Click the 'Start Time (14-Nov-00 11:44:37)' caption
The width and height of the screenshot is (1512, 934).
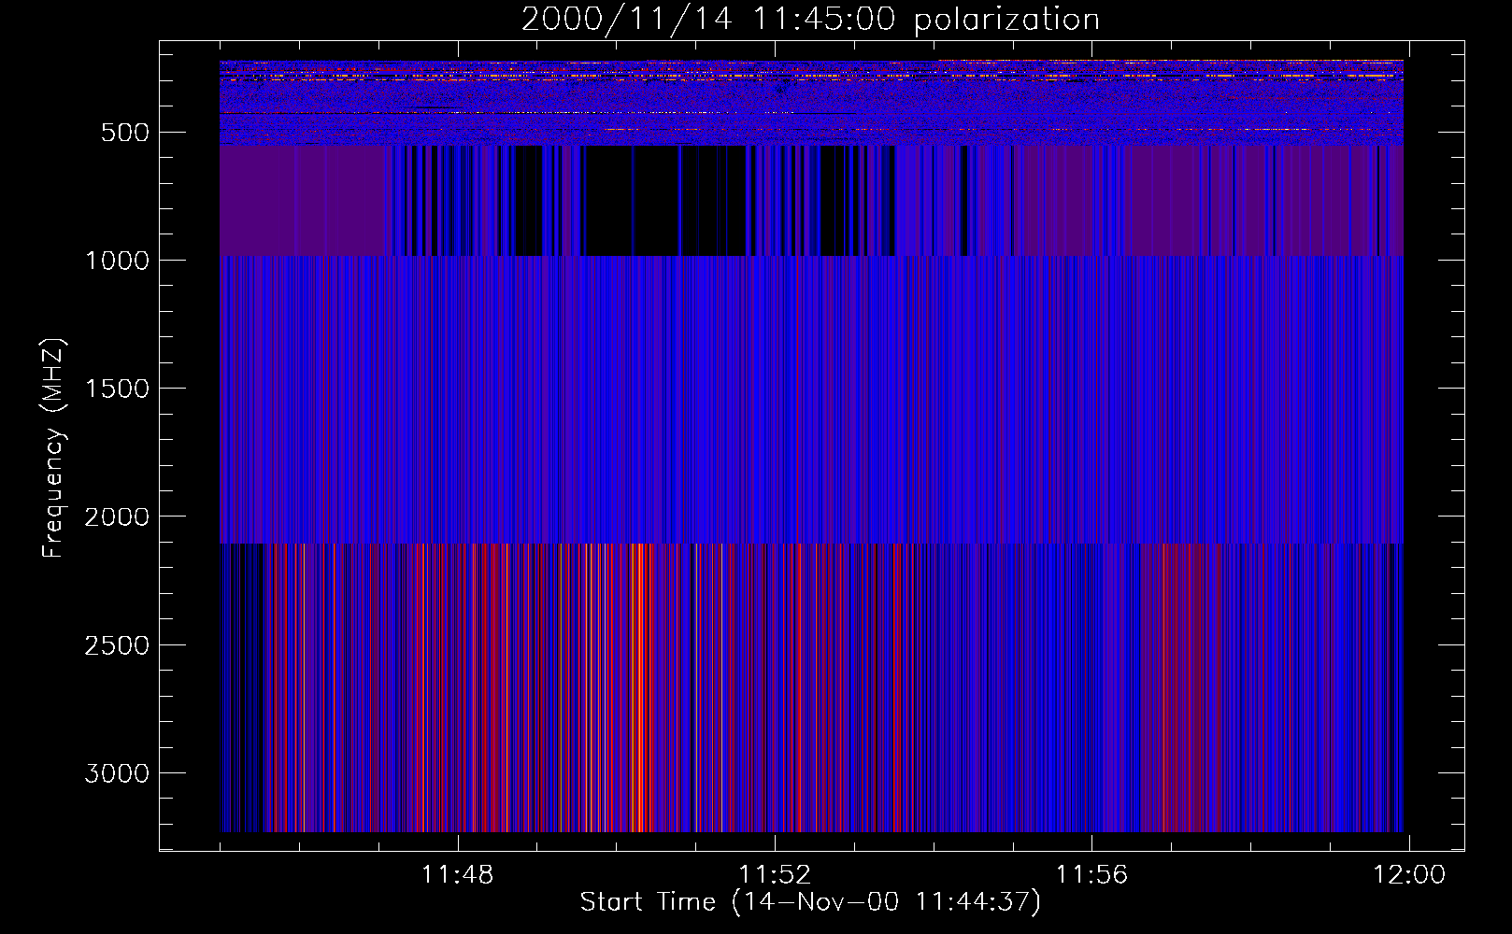pos(810,902)
